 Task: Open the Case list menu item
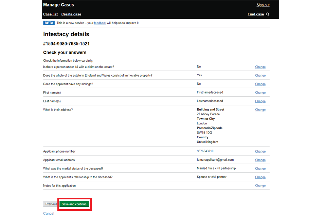(50, 14)
